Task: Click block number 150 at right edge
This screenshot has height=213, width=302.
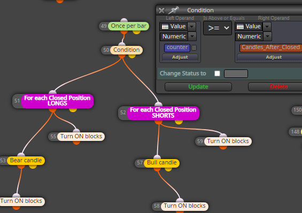Action: (297, 110)
